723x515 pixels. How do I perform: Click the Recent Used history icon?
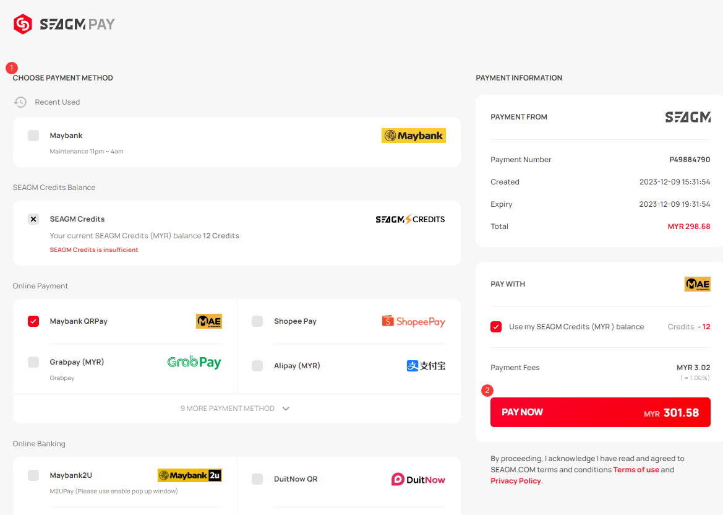[20, 102]
